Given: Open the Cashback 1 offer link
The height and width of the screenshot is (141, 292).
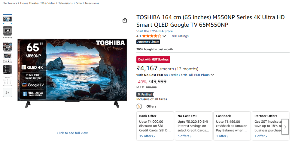Looking at the screenshot, I should tap(222, 136).
